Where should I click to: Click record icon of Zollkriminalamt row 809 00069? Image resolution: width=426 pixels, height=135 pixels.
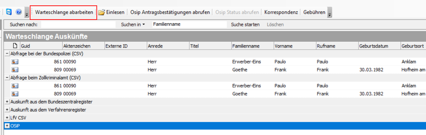click(x=15, y=94)
